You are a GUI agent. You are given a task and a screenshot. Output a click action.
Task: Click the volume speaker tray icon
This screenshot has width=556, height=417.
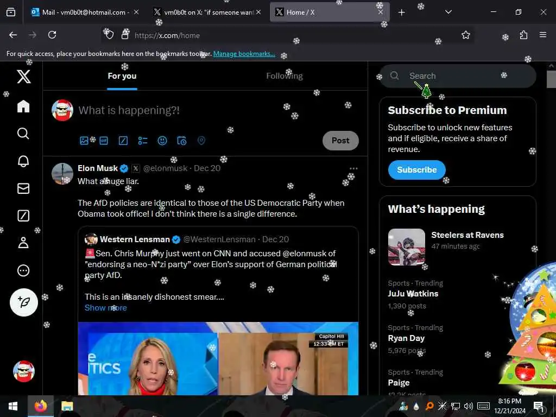click(x=468, y=406)
